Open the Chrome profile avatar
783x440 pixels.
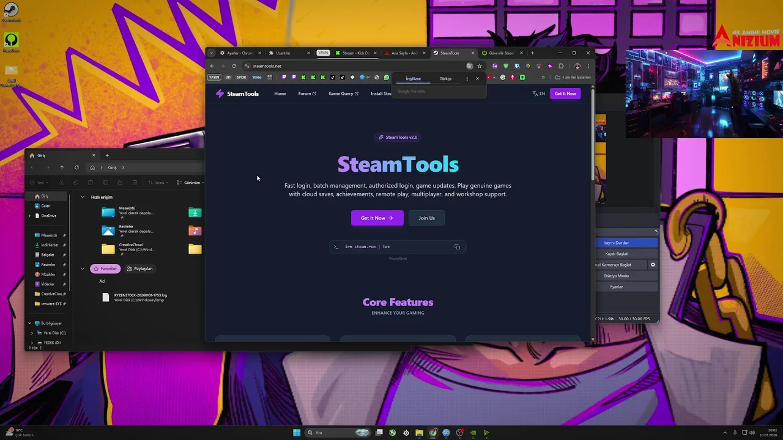577,66
